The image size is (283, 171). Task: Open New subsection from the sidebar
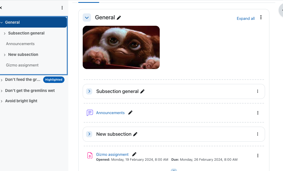(x=23, y=54)
